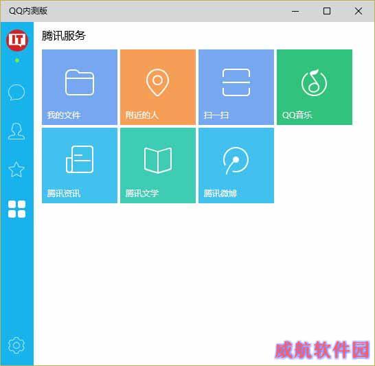375x366 pixels.
Task: Open the favorites star icon in the sidebar
Action: pos(16,170)
